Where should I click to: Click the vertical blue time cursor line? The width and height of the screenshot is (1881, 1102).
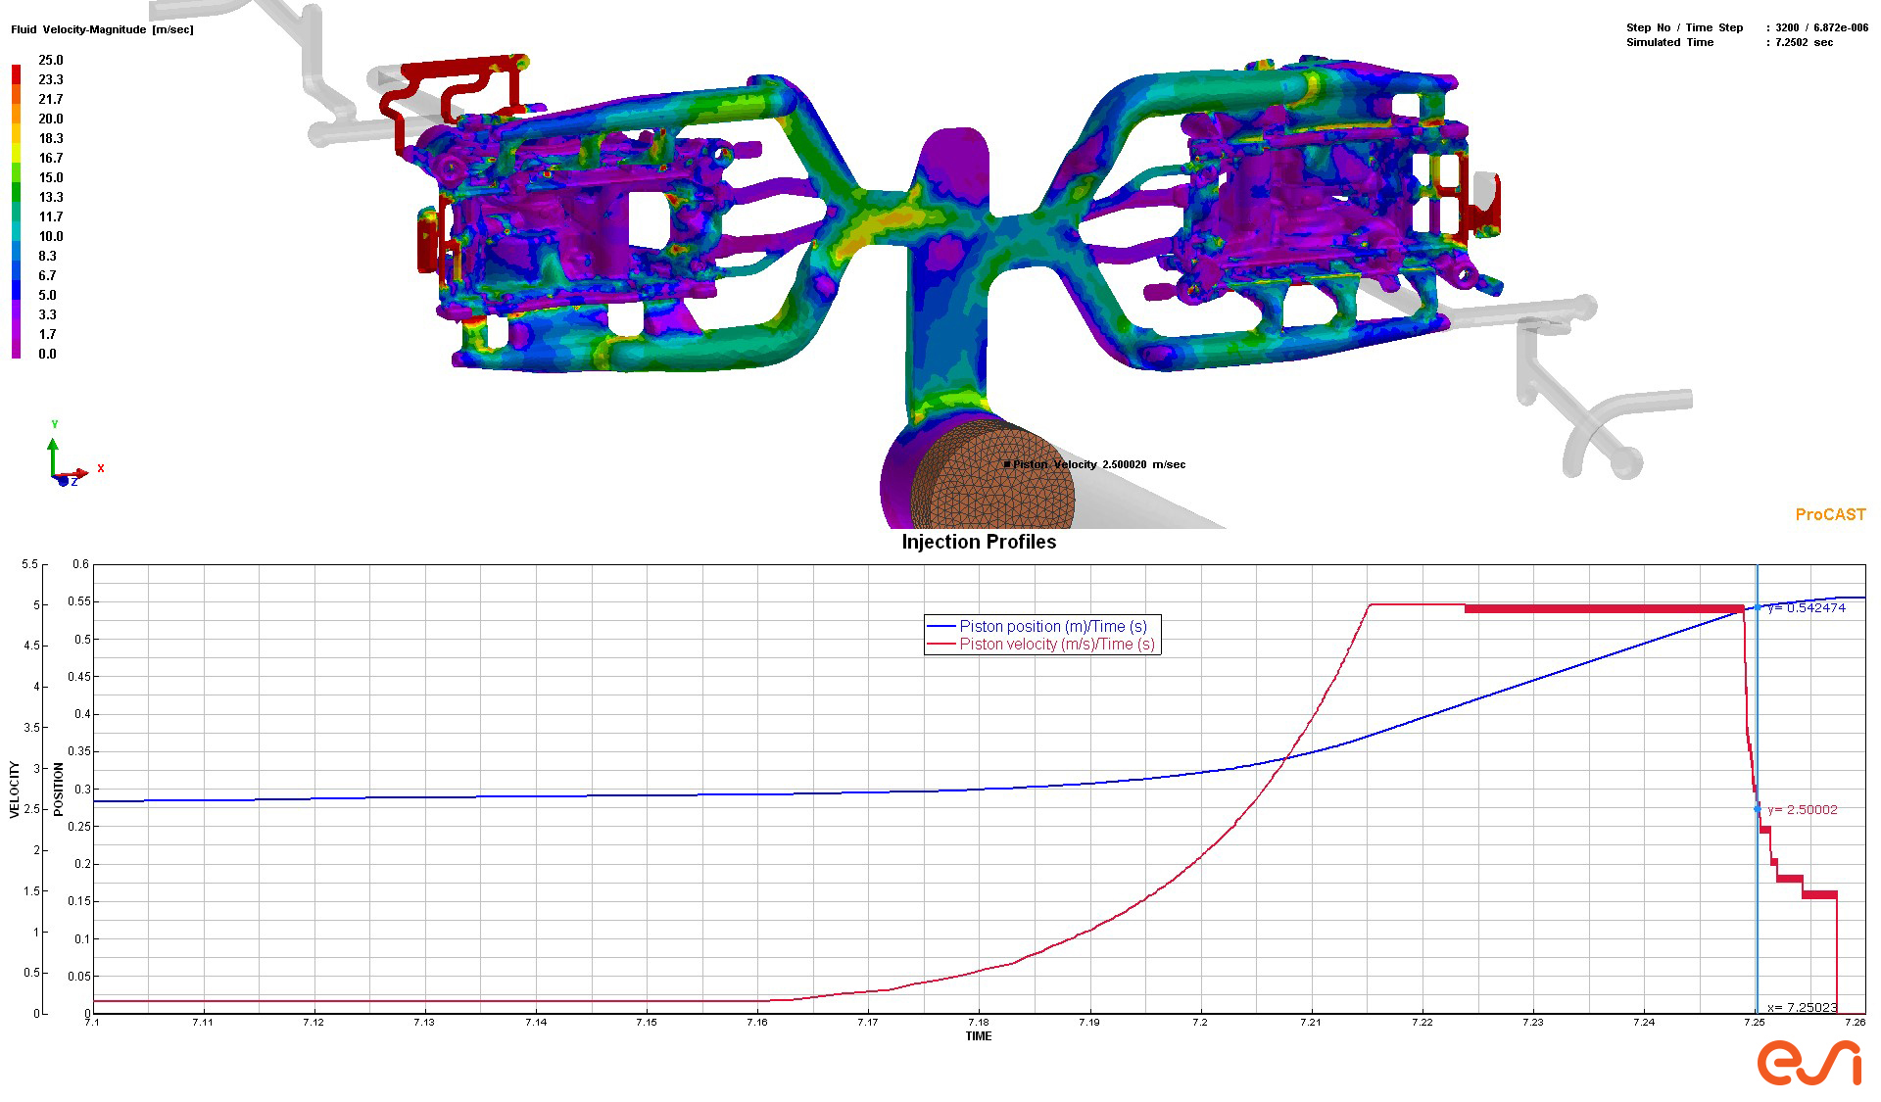1757,705
